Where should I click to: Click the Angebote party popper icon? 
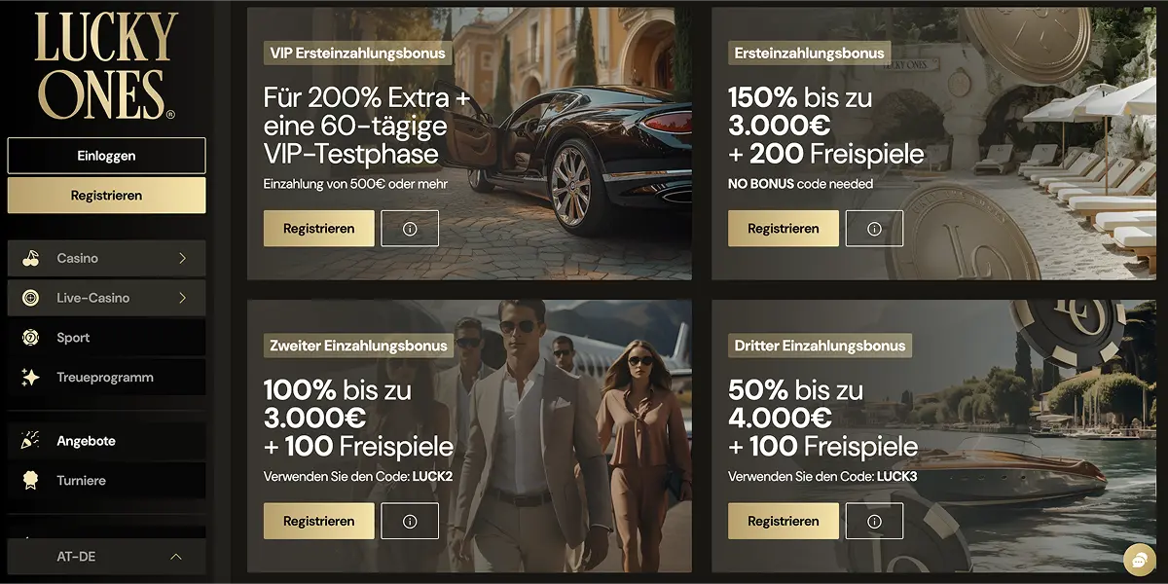click(x=30, y=441)
